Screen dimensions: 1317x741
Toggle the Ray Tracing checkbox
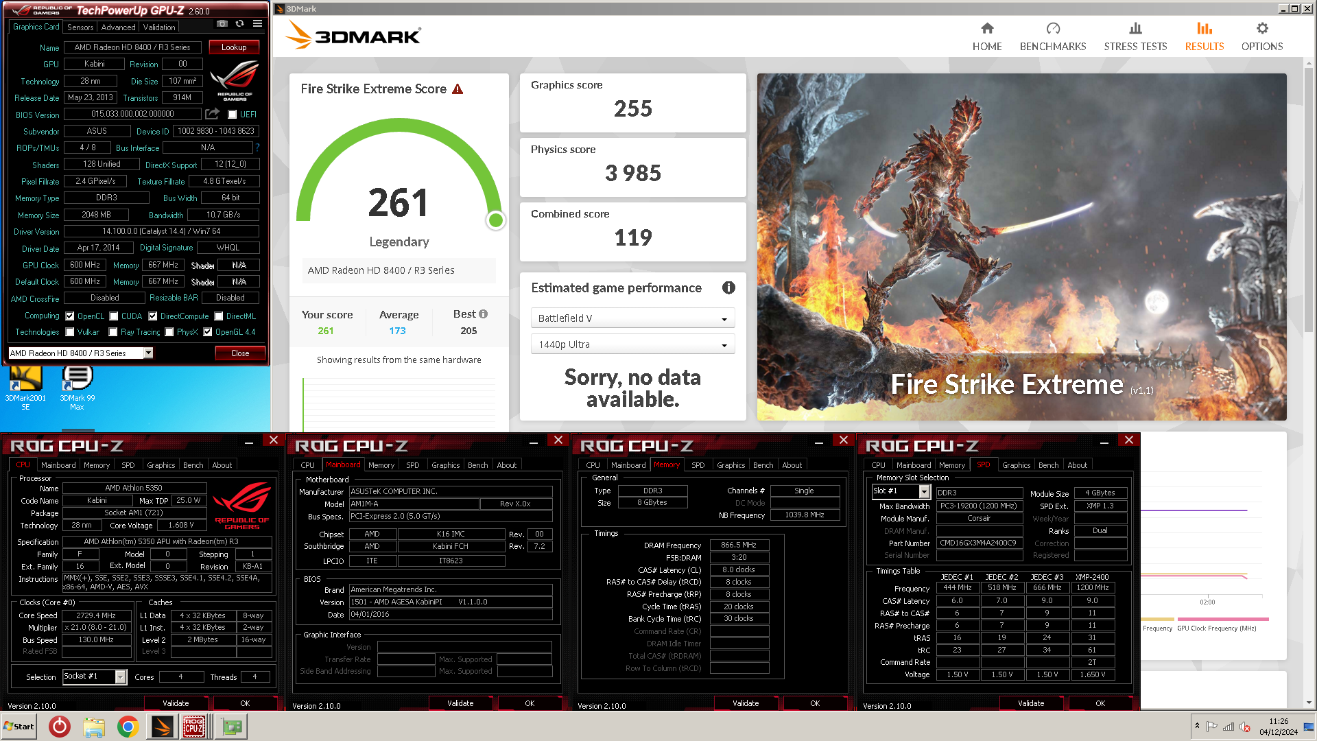click(x=113, y=332)
